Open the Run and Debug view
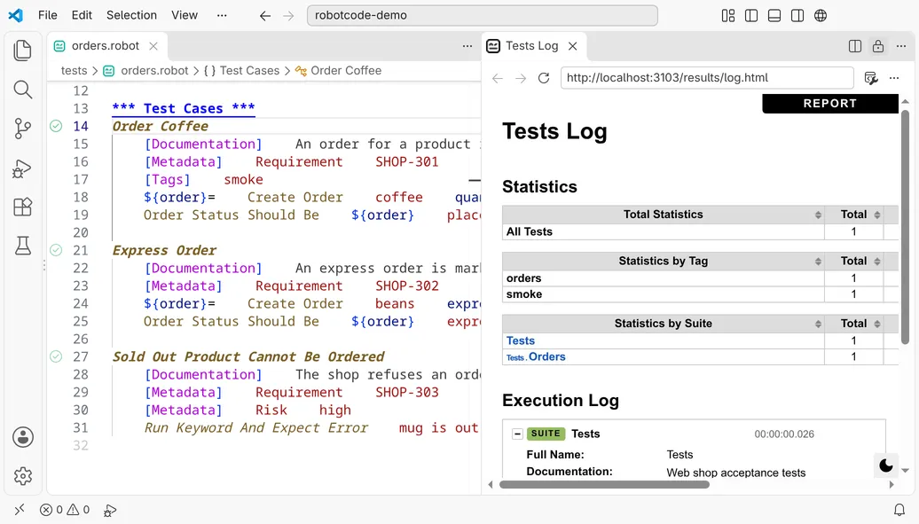Image resolution: width=919 pixels, height=524 pixels. click(x=23, y=168)
